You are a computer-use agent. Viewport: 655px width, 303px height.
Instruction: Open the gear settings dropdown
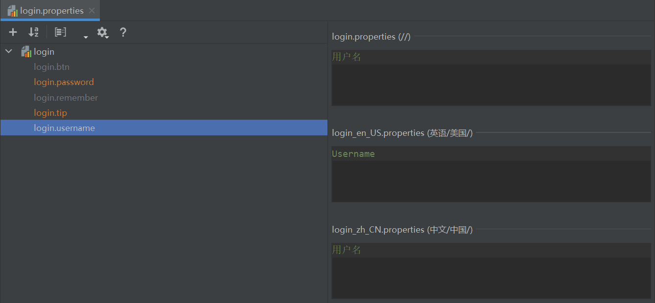point(102,32)
